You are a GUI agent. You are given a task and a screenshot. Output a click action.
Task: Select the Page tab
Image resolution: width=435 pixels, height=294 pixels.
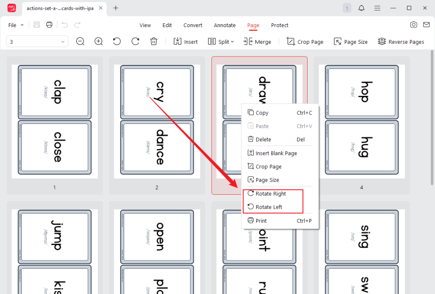[253, 25]
